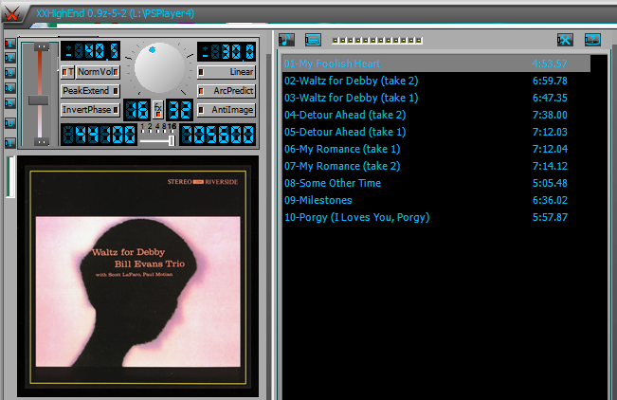This screenshot has width=617, height=400.
Task: Click the 32 bit depth display
Action: [179, 109]
